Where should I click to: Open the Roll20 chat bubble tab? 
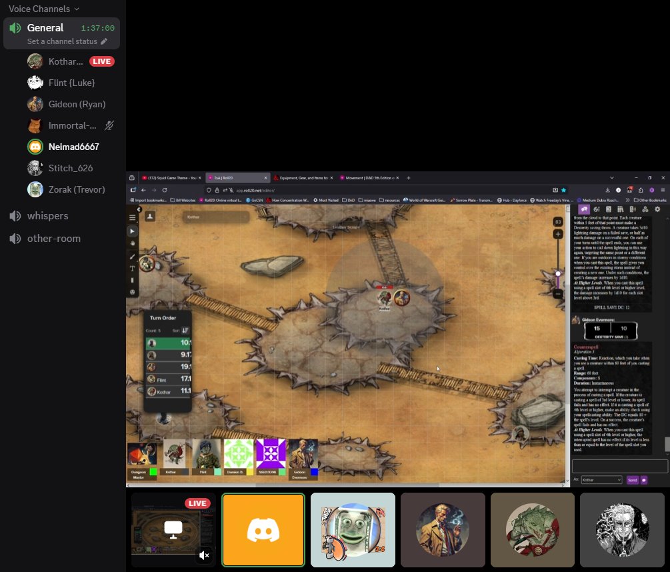(584, 209)
